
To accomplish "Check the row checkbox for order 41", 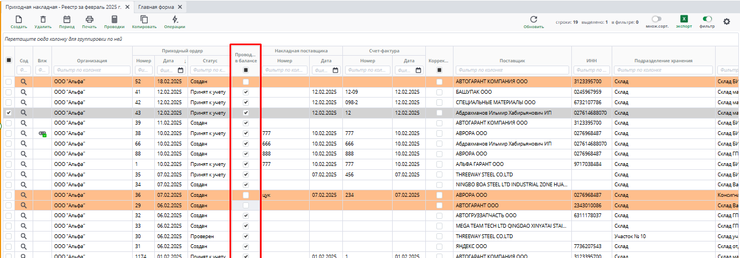I will click(8, 92).
